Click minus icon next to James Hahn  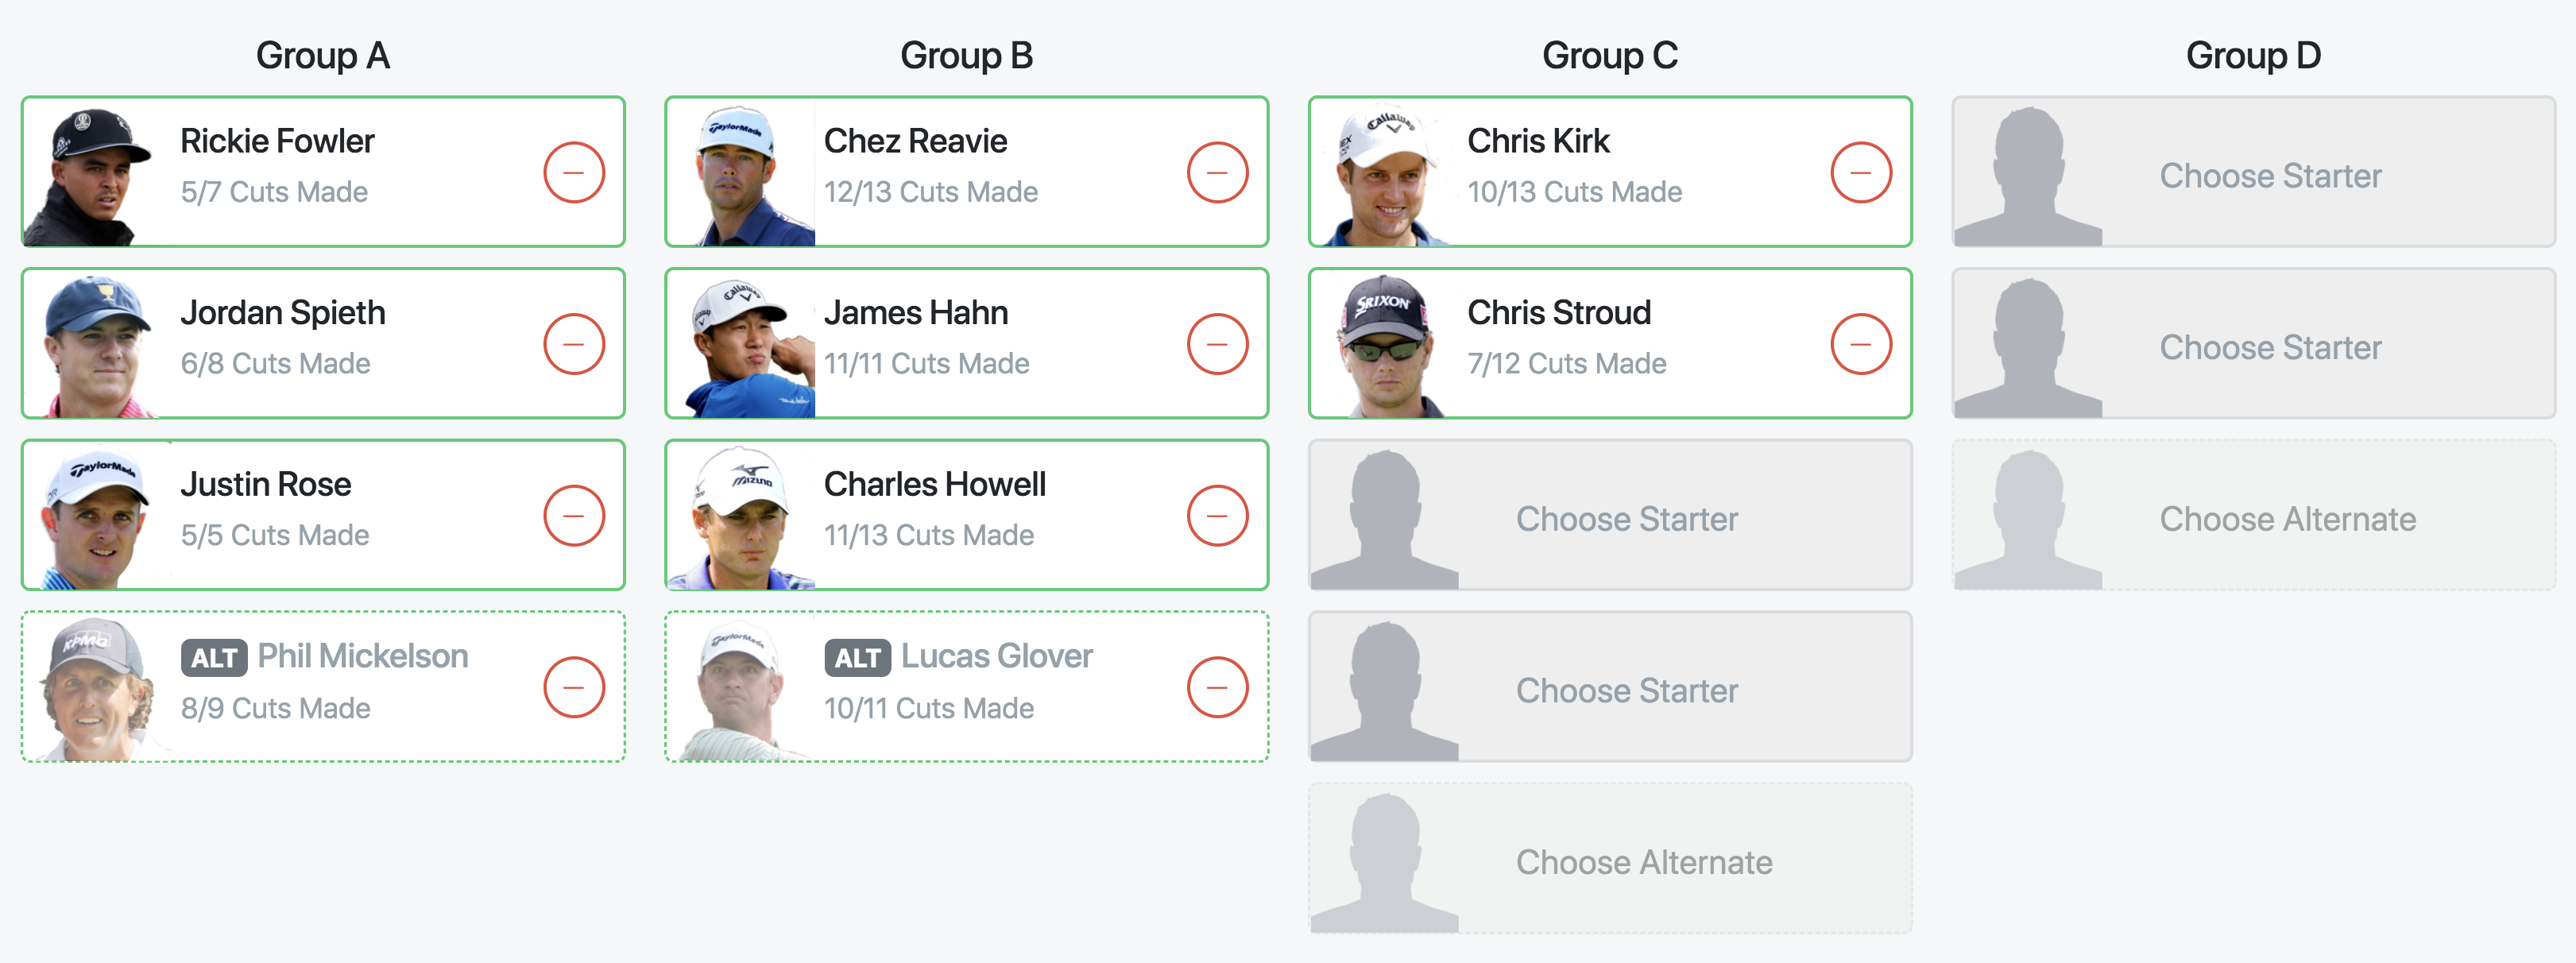1217,344
